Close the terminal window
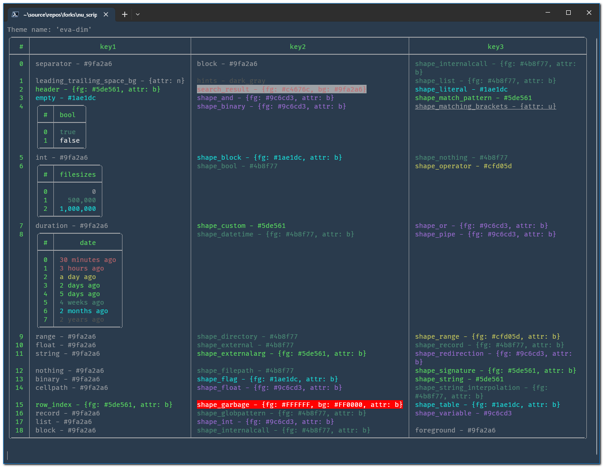This screenshot has height=467, width=603. coord(589,13)
